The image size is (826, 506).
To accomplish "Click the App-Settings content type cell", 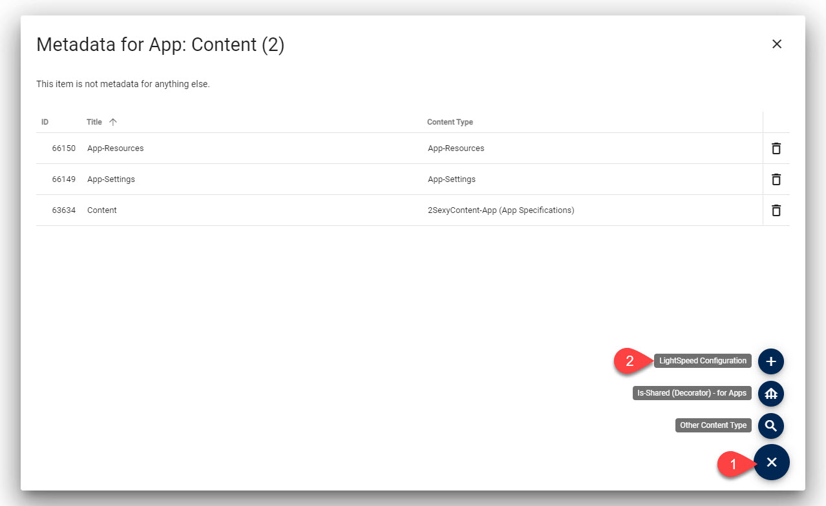I will [452, 179].
